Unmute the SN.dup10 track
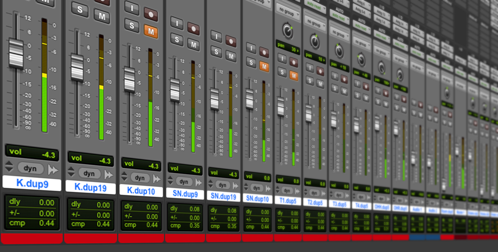The height and width of the screenshot is (252, 498). click(x=264, y=66)
